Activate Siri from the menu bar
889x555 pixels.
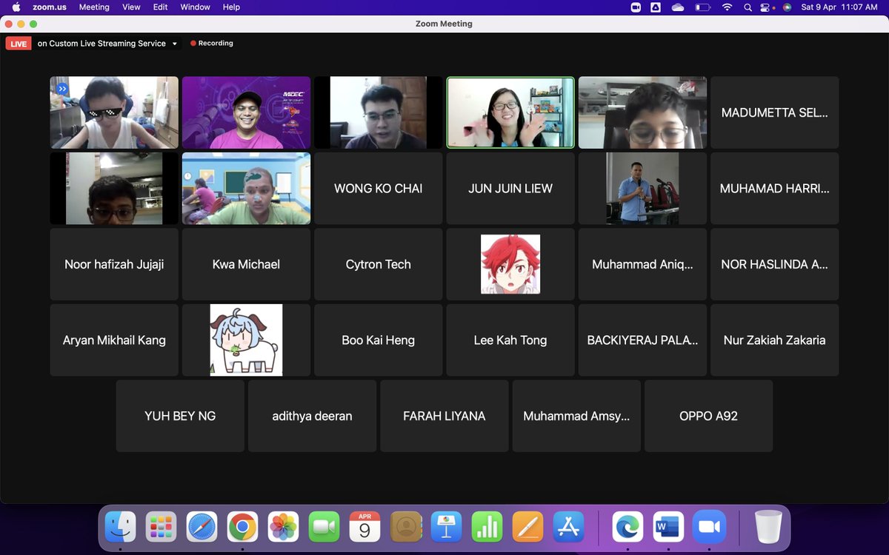point(787,7)
